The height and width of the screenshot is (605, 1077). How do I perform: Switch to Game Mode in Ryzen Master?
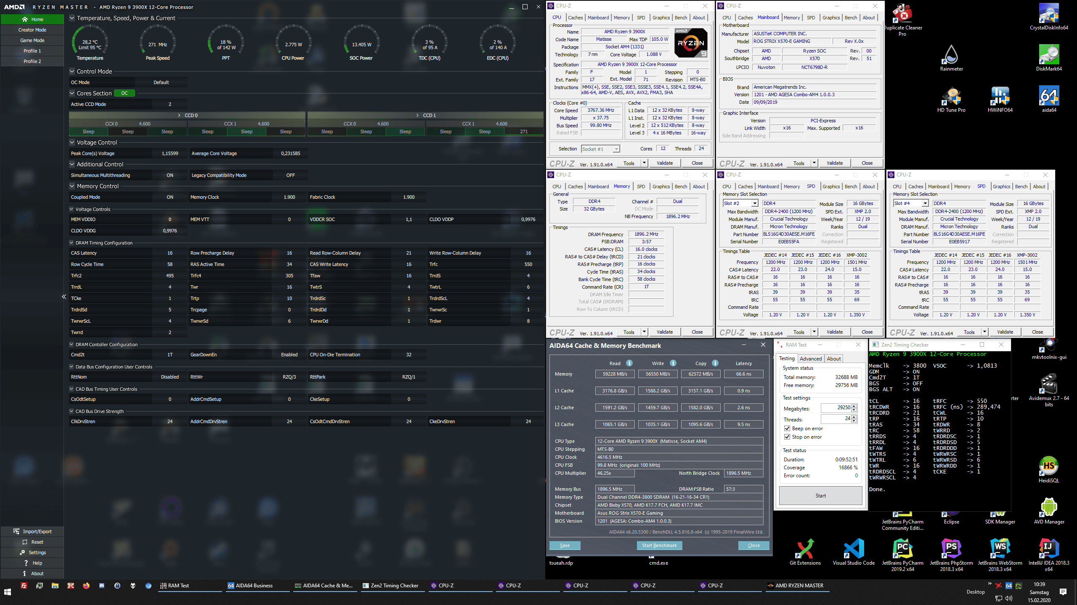point(32,40)
